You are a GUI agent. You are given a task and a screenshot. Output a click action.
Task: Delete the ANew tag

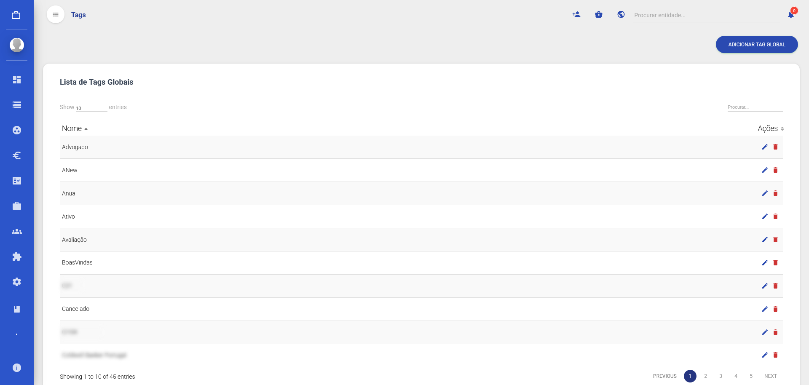point(775,170)
